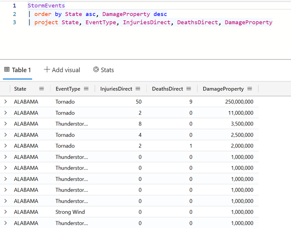Click StormEvents on query line 1
Image resolution: width=291 pixels, height=228 pixels.
tap(46, 5)
